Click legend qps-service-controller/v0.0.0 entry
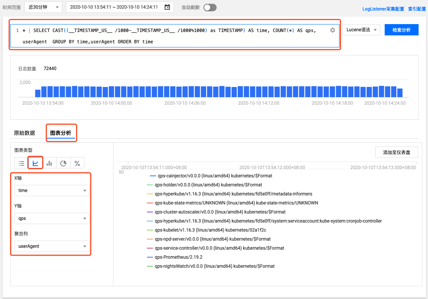428x299 pixels. 216,248
